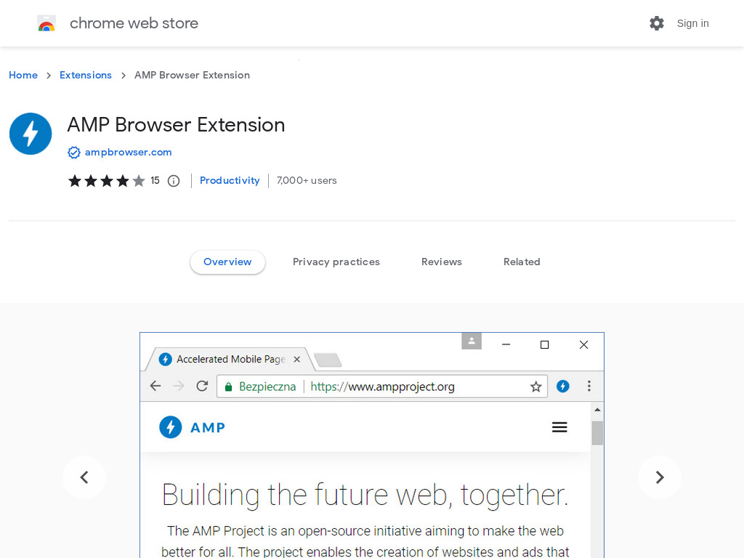The height and width of the screenshot is (558, 744).
Task: Open the Productivity category link
Action: click(230, 180)
